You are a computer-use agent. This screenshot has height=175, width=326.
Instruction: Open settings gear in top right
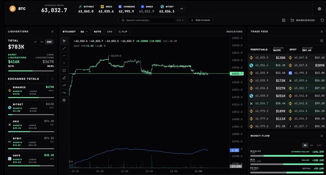[319, 9]
